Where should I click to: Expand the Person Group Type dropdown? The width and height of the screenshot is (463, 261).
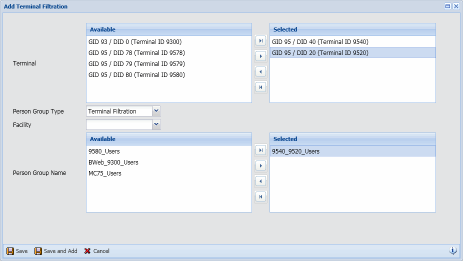click(x=156, y=111)
